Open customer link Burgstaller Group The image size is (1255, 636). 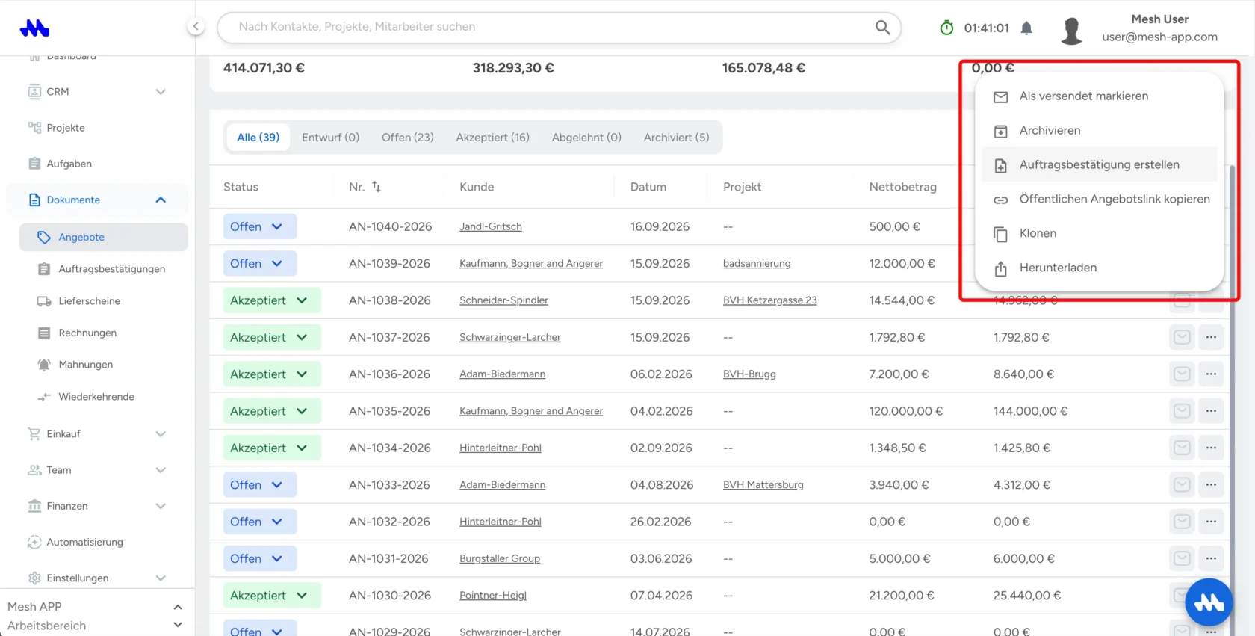coord(500,558)
